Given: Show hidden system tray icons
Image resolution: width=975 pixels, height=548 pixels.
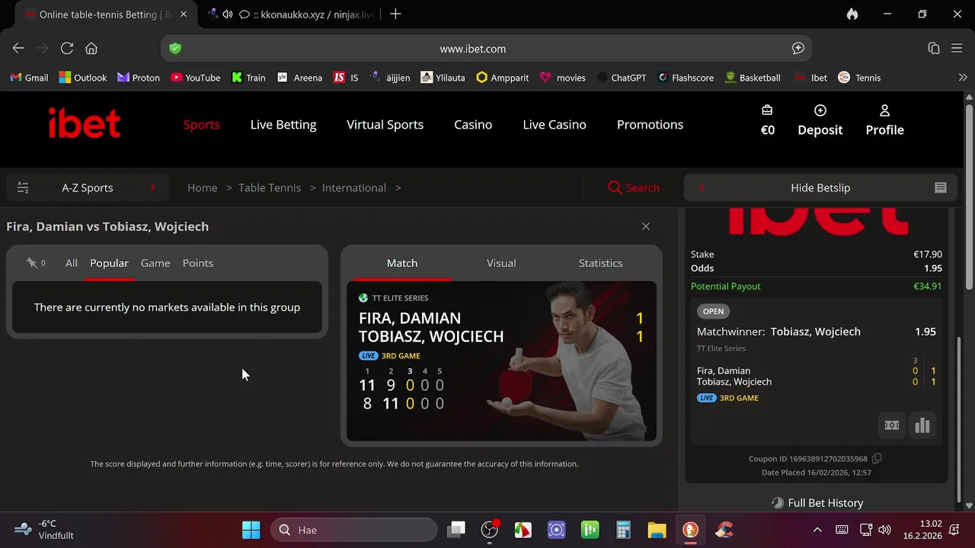Looking at the screenshot, I should click(x=817, y=530).
